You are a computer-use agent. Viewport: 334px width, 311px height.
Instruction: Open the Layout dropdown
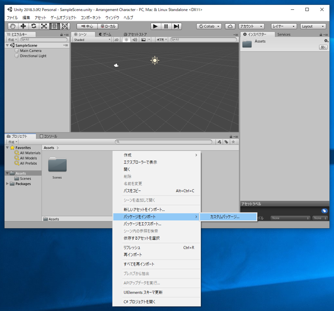[313, 26]
